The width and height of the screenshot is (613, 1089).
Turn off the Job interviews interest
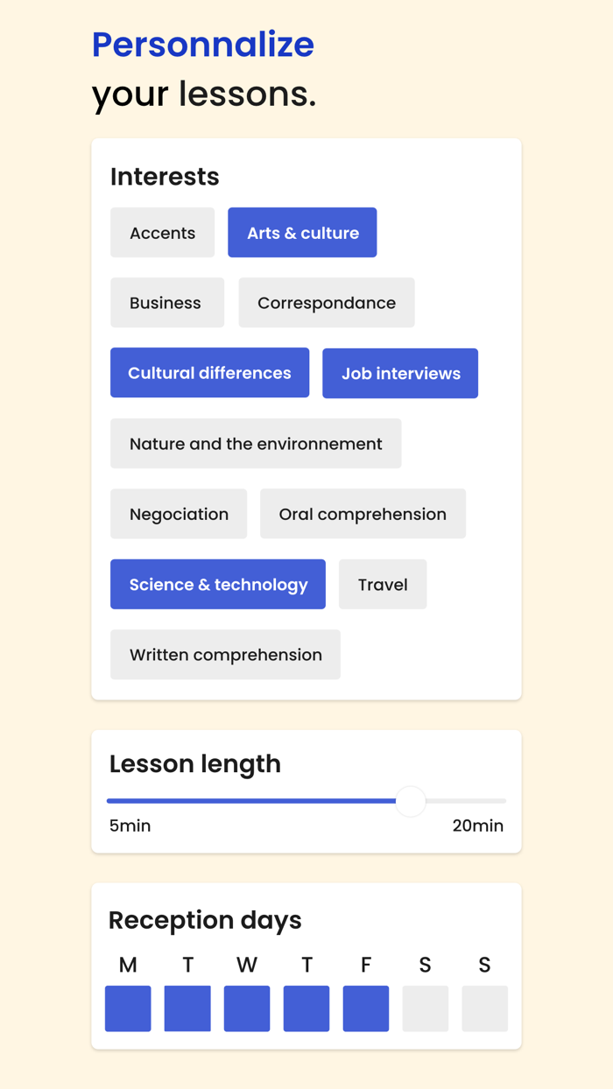(400, 373)
